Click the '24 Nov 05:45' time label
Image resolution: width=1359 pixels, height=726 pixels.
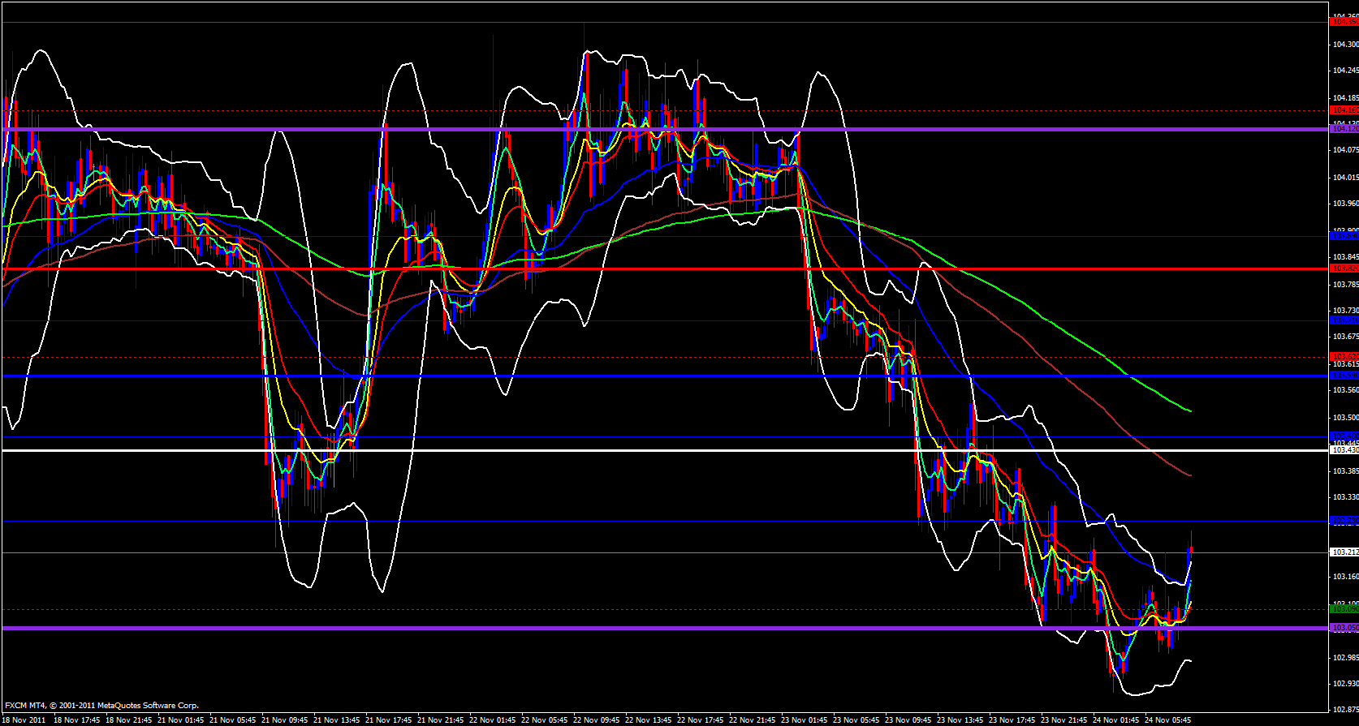click(1167, 720)
